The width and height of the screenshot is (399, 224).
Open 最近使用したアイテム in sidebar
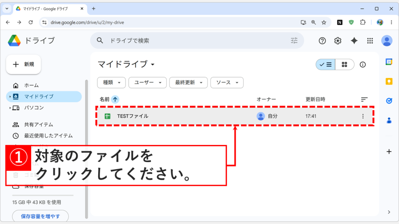[48, 136]
